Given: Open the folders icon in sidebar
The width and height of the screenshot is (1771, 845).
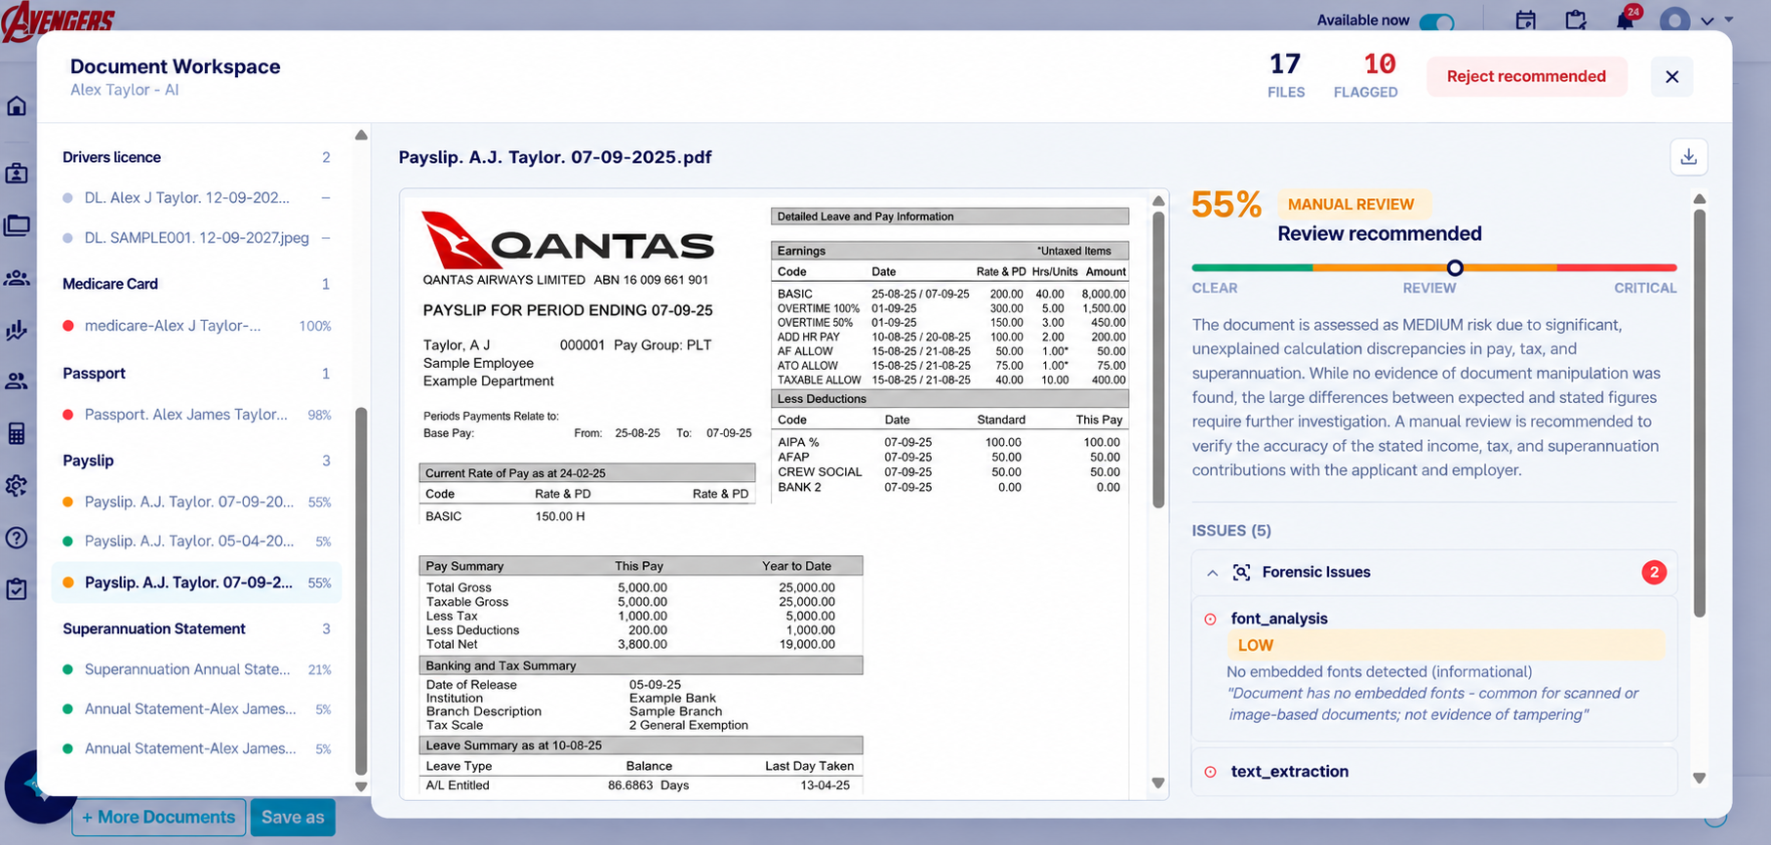Looking at the screenshot, I should [17, 225].
